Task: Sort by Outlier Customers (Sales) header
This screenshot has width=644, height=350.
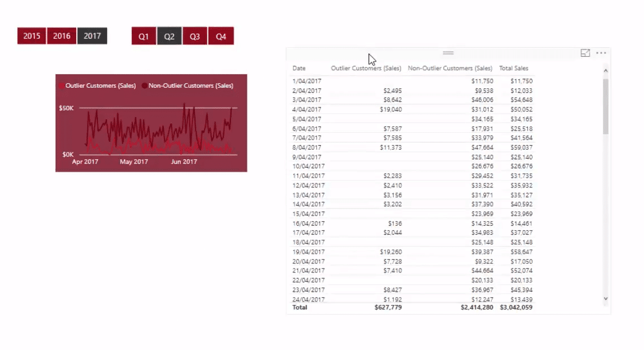Action: 366,69
